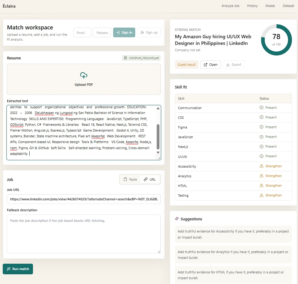The width and height of the screenshot is (298, 284).
Task: Click the Skill fit heading
Action: coord(181,87)
